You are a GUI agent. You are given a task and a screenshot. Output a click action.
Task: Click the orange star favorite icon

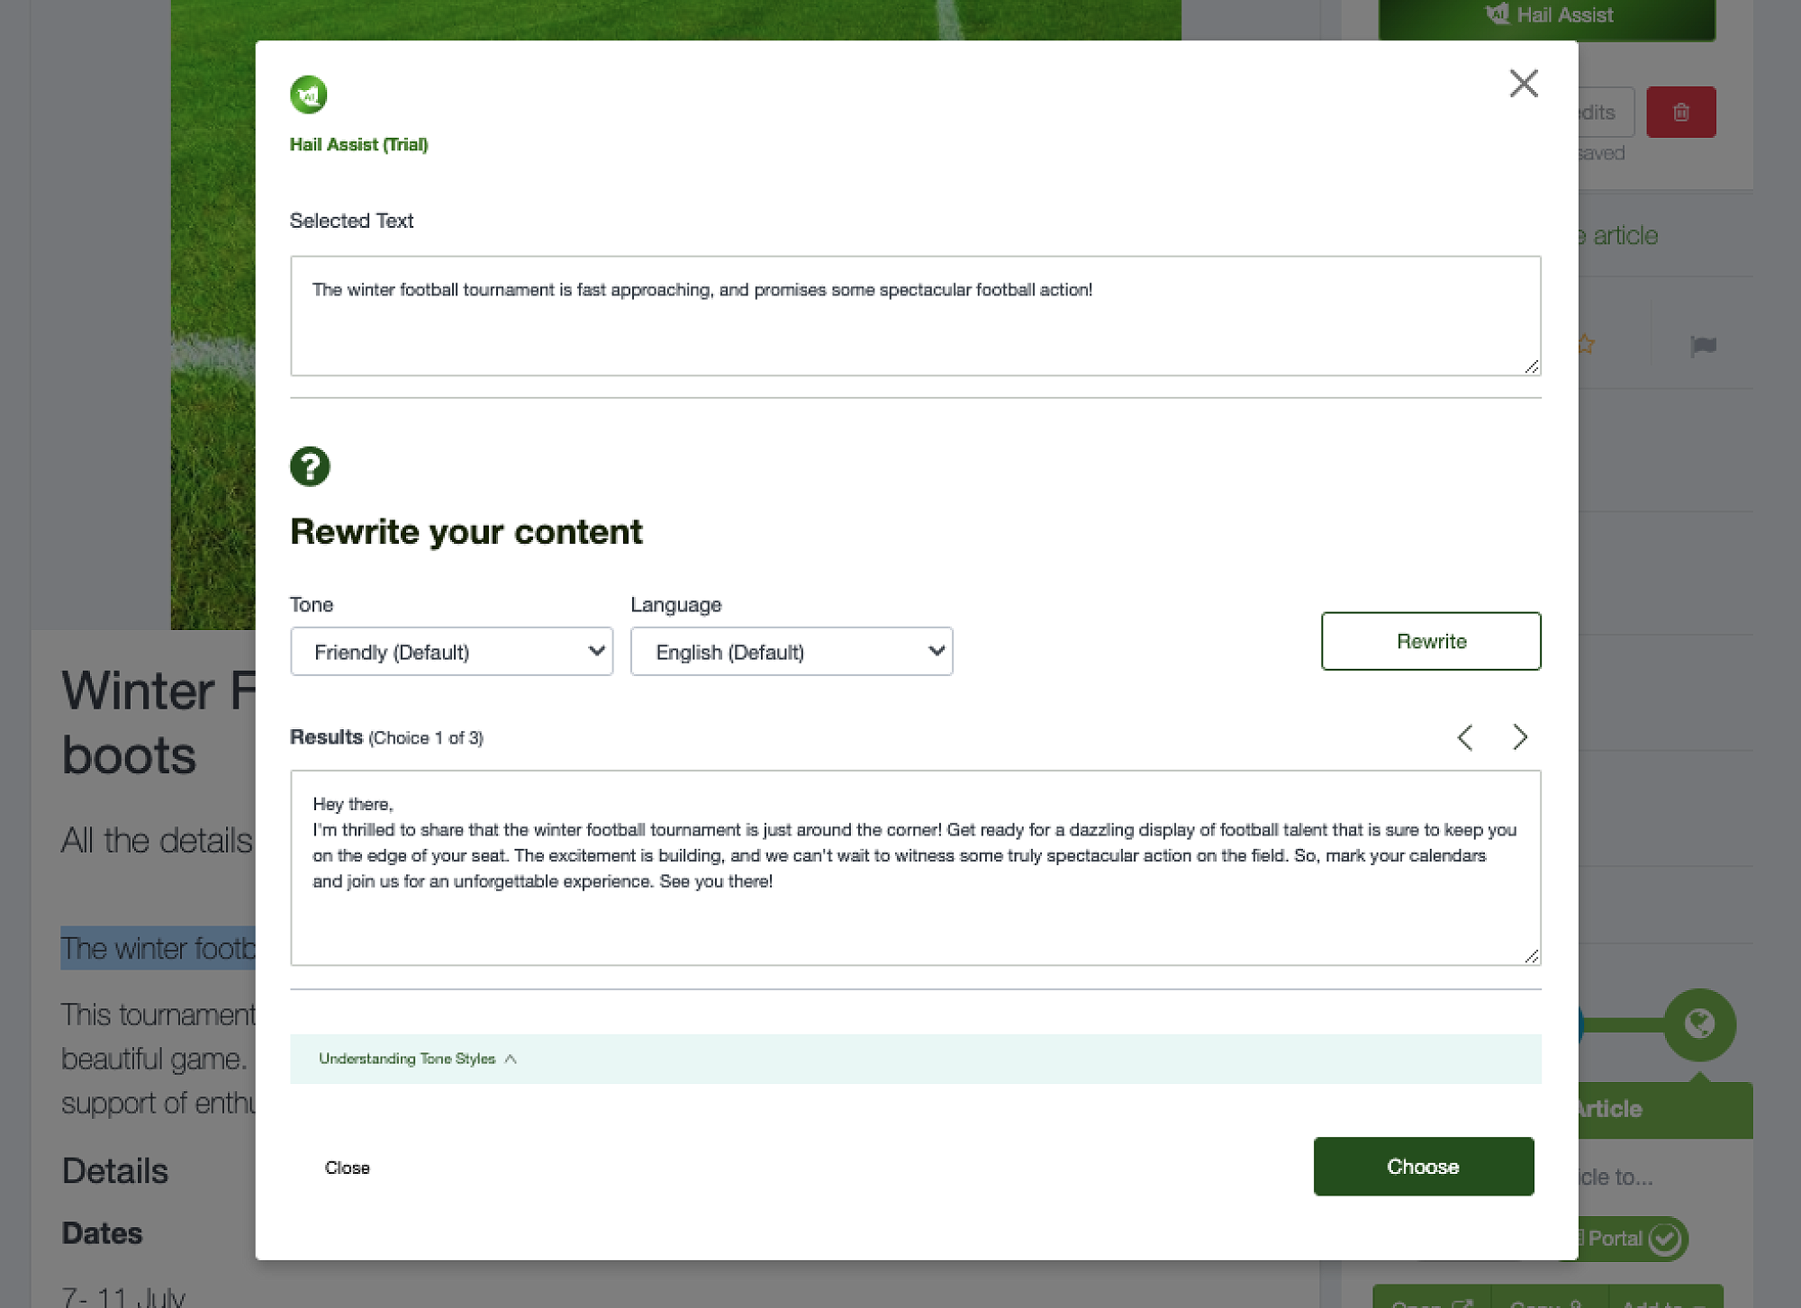click(x=1587, y=344)
